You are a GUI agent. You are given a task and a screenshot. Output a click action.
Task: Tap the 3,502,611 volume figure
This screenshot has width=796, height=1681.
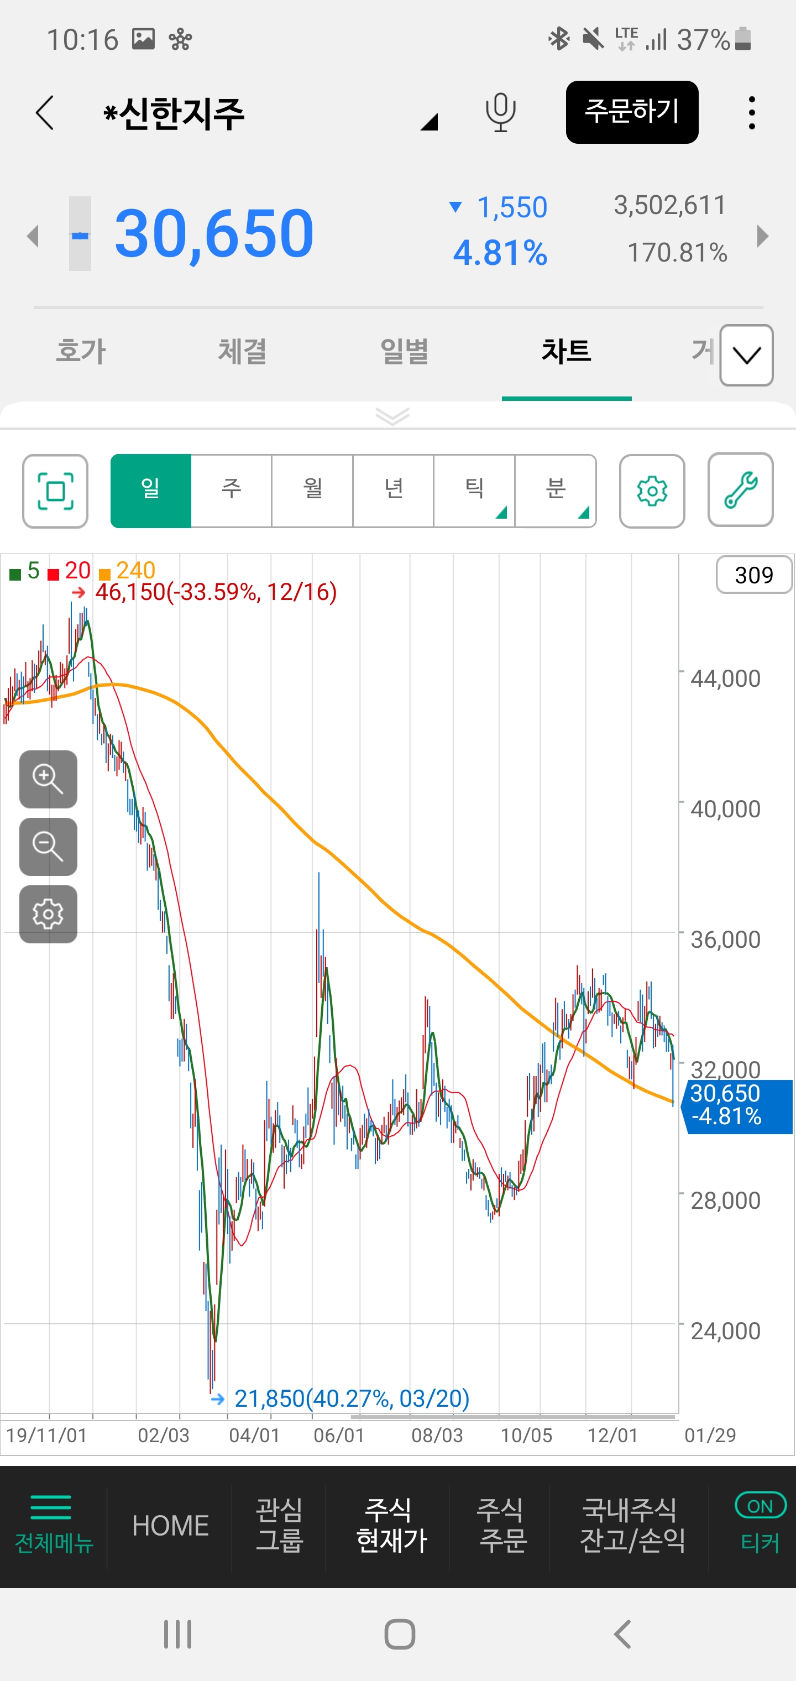coord(670,205)
